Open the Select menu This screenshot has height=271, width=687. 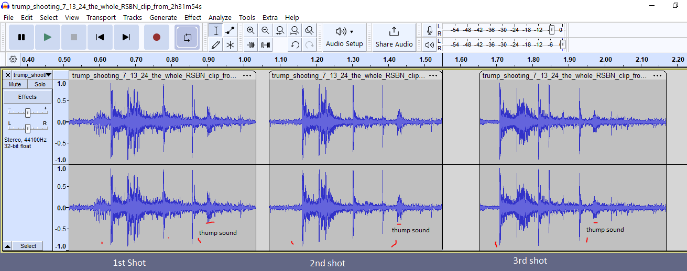(x=49, y=17)
